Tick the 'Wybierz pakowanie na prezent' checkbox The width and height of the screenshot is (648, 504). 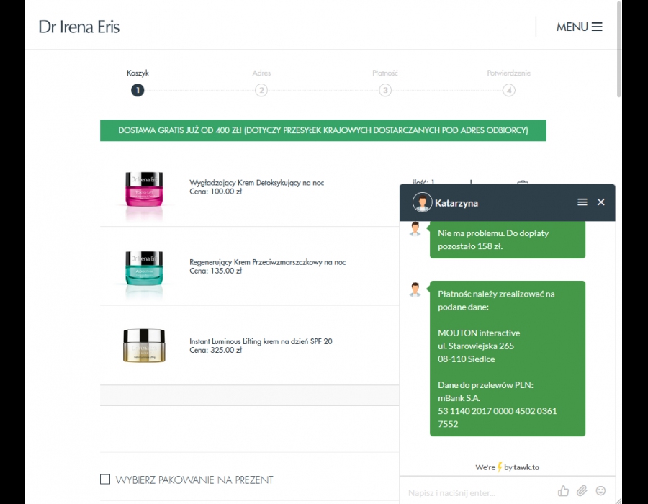click(x=105, y=480)
